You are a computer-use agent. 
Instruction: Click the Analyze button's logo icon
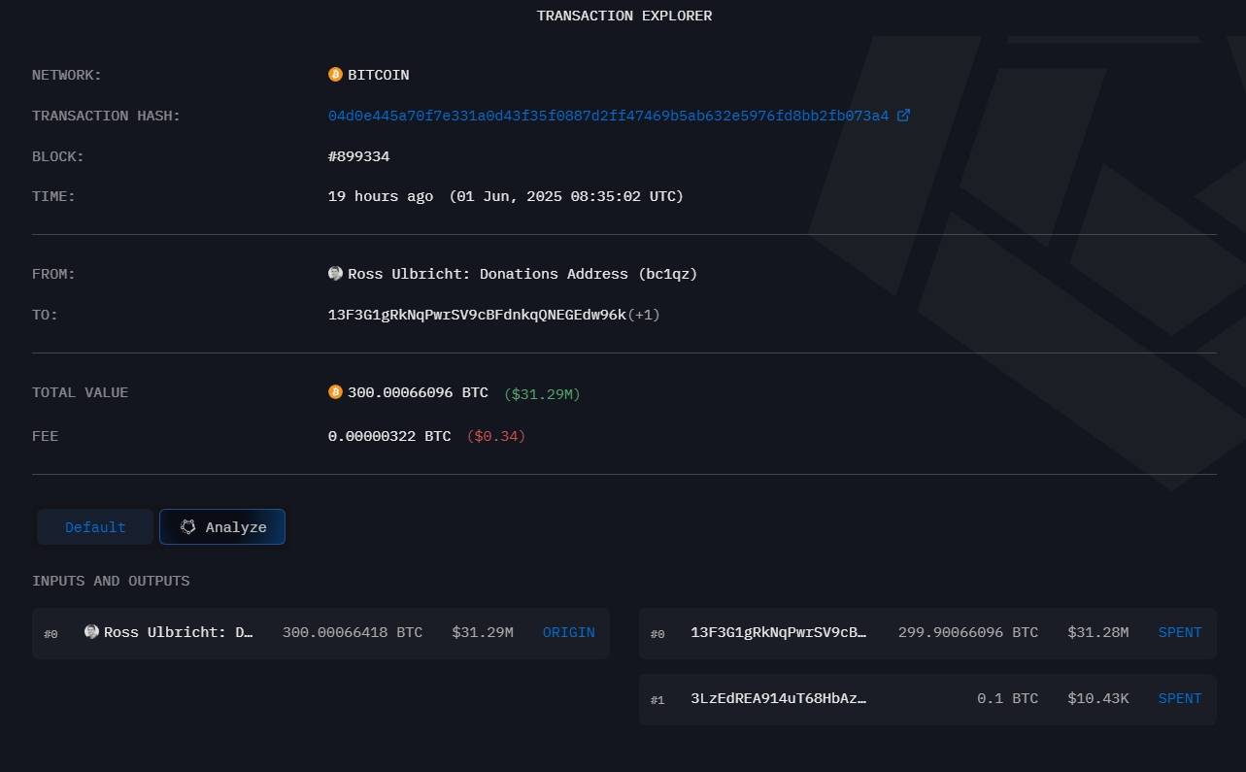(x=188, y=527)
